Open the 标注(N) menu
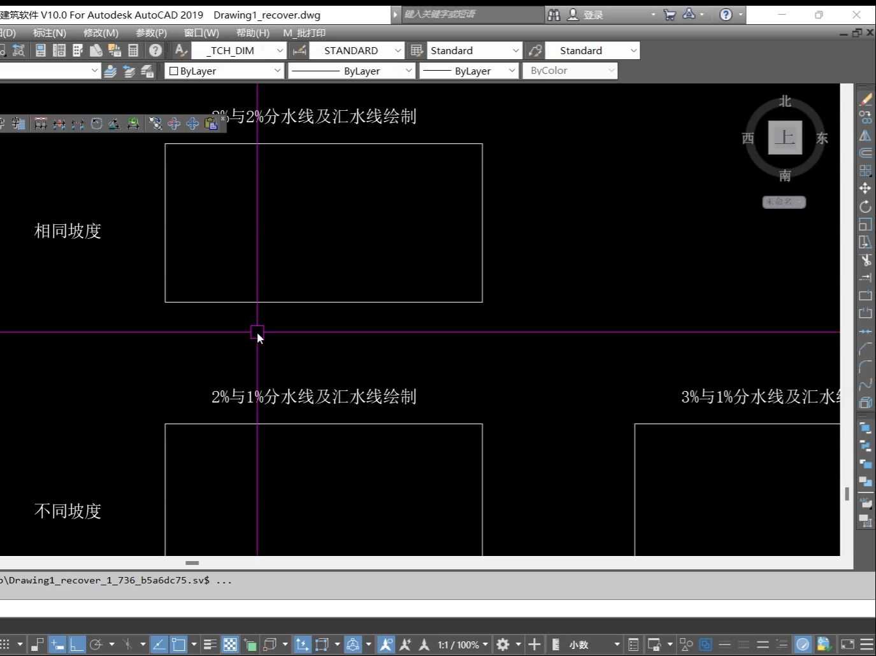The width and height of the screenshot is (876, 656). click(49, 32)
